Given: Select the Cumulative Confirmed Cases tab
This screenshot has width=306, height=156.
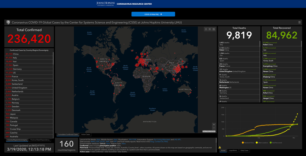Looking at the screenshot, I should 68,134.
